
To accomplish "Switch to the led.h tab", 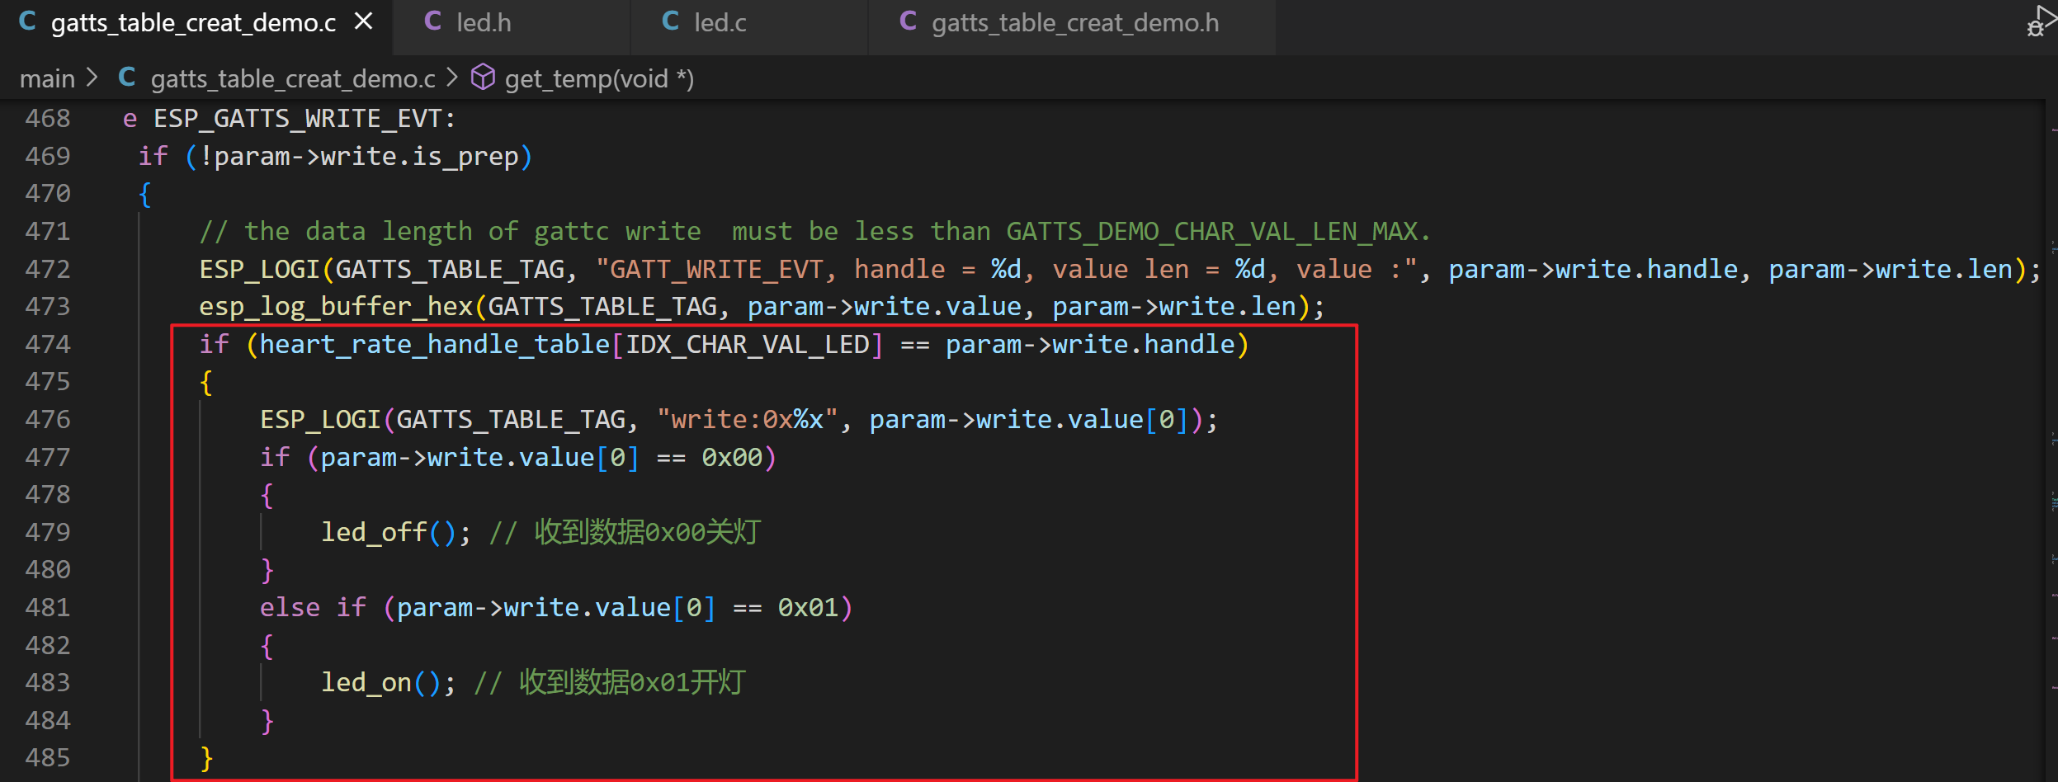I will (x=512, y=27).
